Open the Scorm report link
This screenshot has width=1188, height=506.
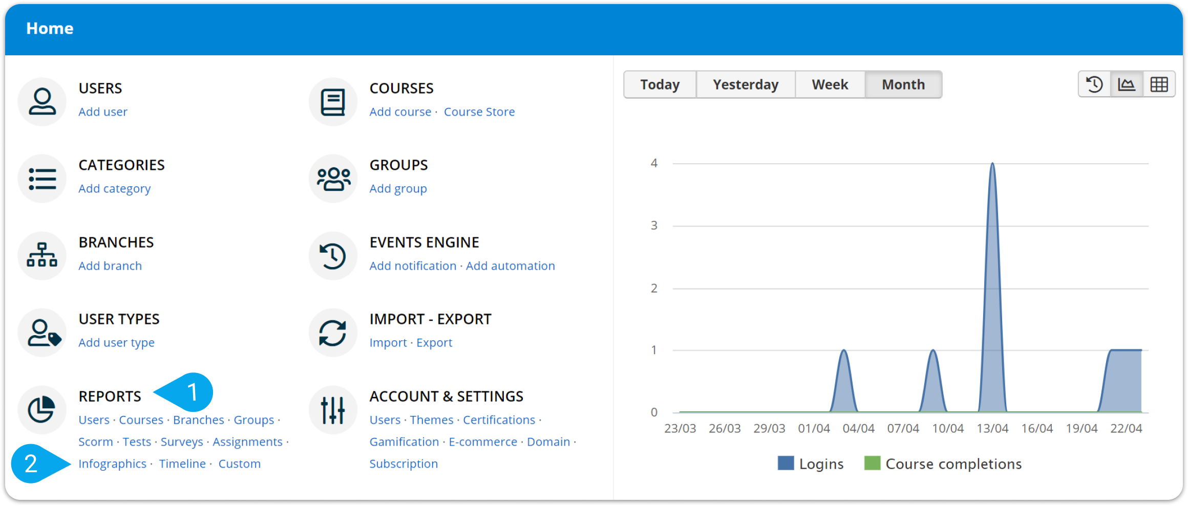pos(96,442)
